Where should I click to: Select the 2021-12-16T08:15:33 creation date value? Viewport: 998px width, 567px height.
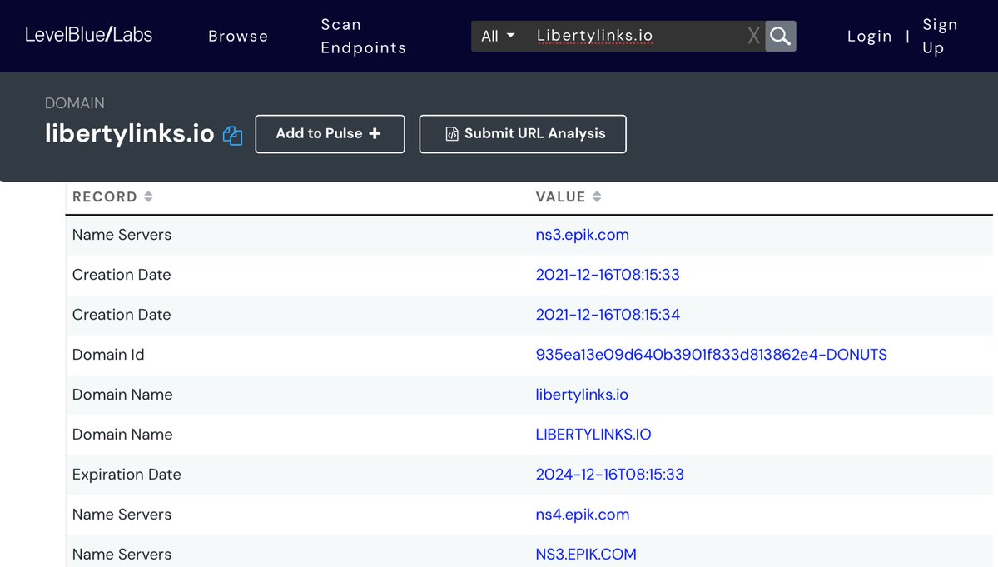(607, 275)
